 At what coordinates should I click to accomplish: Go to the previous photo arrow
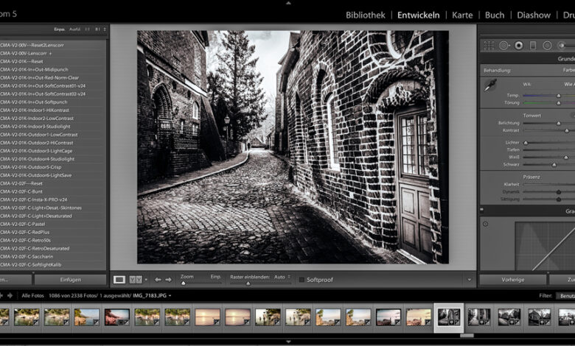coord(157,280)
